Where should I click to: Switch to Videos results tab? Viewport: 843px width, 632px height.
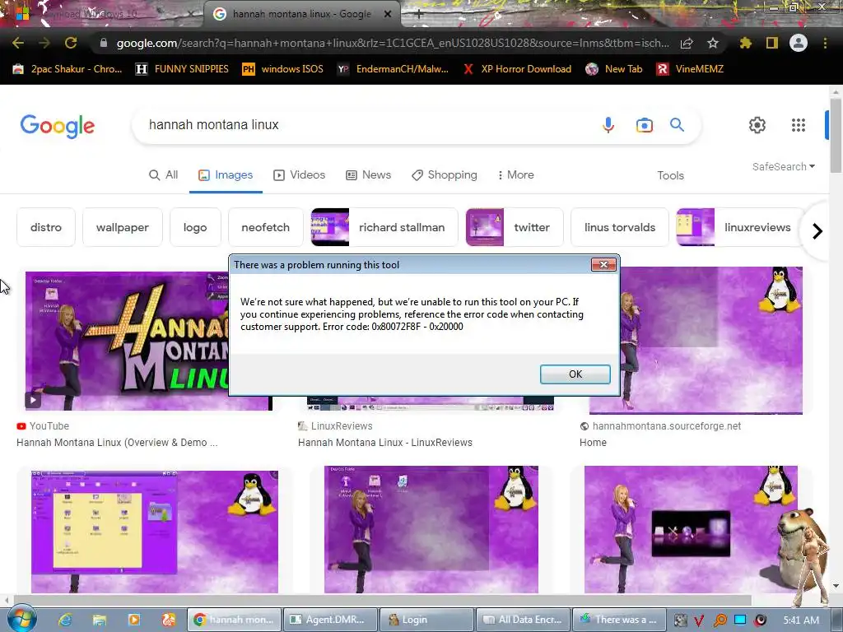point(300,175)
